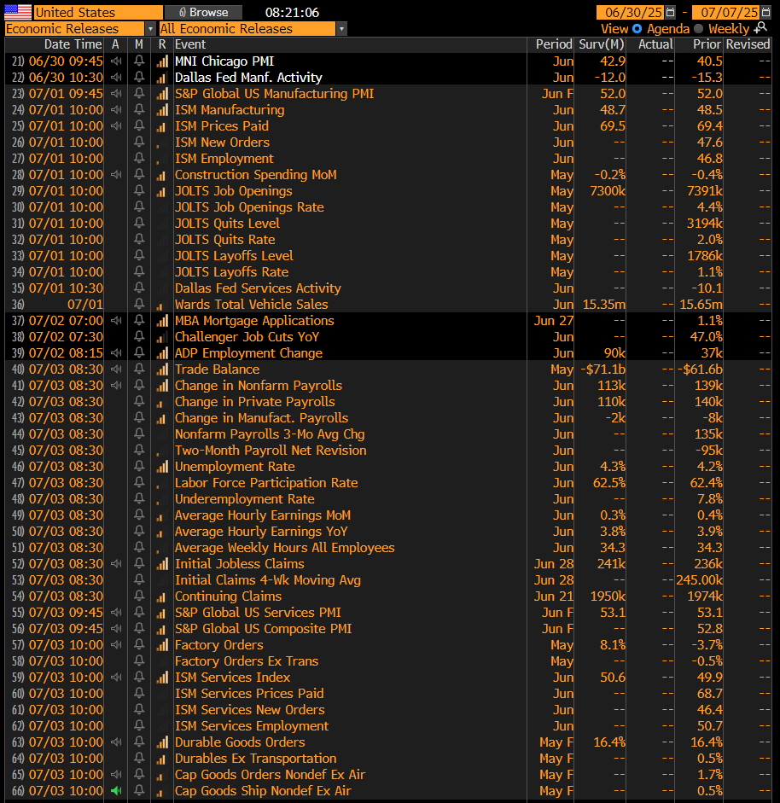780x803 pixels.
Task: Click the speaker icon for MBA Mortgage Applications
Action: pos(116,321)
